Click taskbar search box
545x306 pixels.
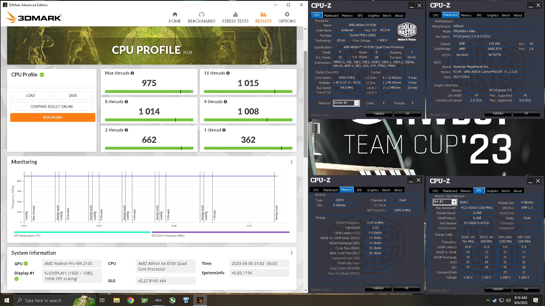click(54, 300)
